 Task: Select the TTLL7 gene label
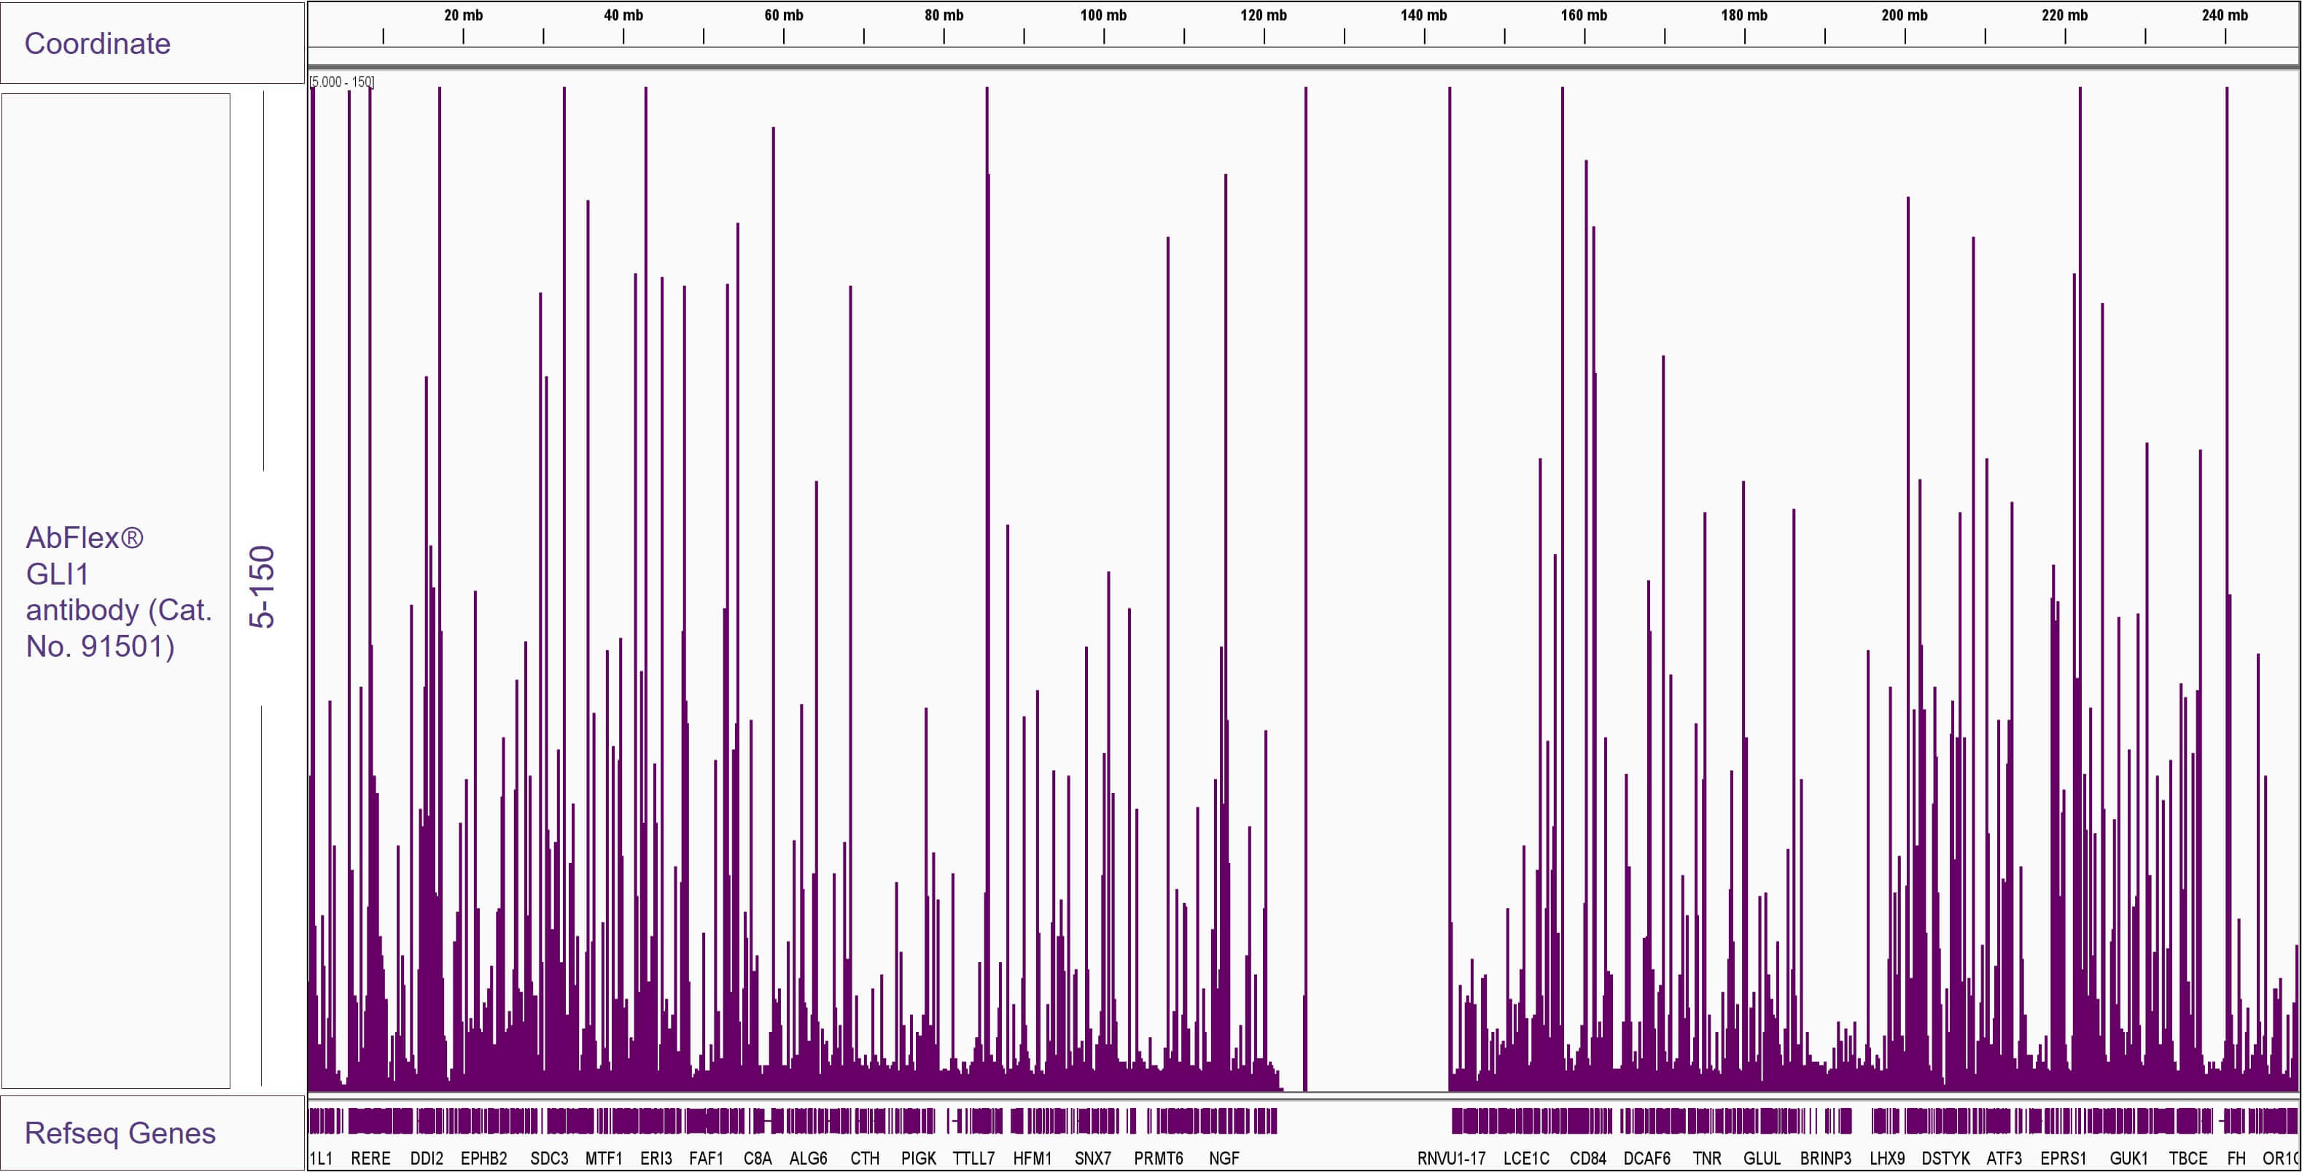click(x=973, y=1157)
